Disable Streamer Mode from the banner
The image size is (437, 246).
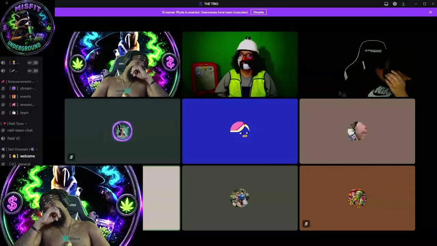point(258,12)
